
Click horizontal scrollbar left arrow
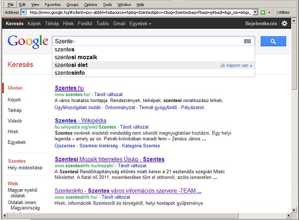coord(5,216)
